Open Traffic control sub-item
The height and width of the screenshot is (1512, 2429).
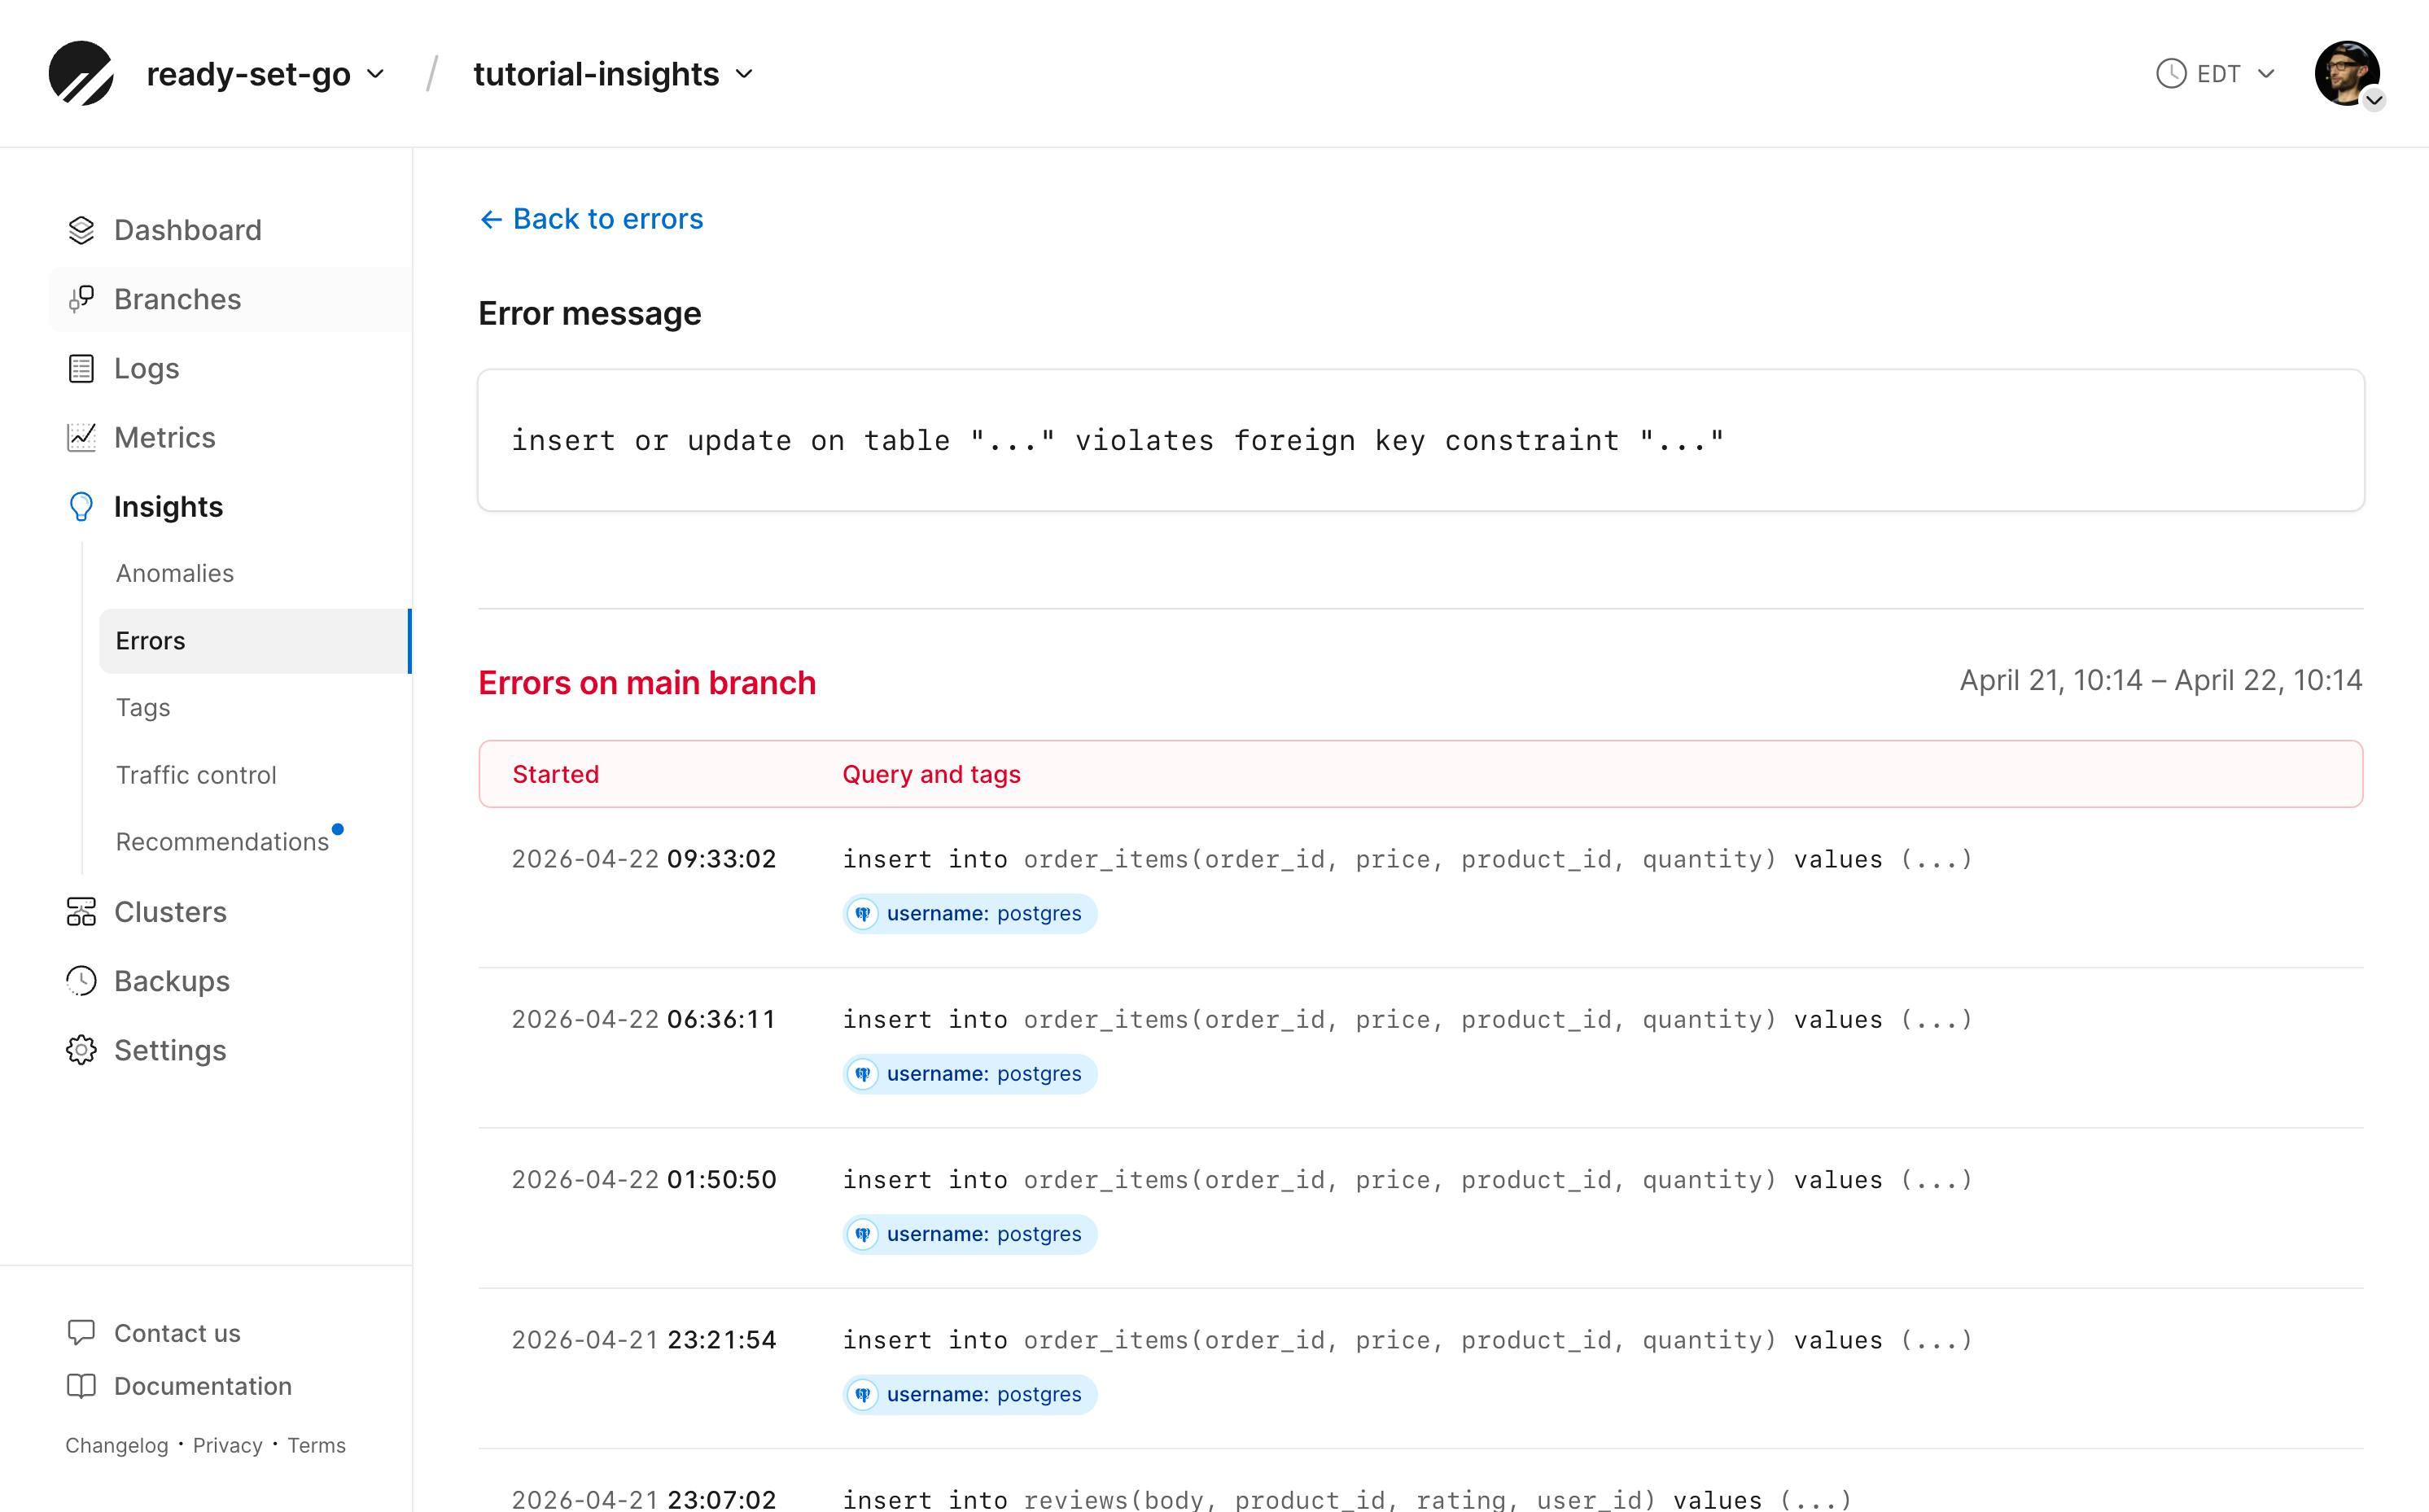tap(196, 775)
